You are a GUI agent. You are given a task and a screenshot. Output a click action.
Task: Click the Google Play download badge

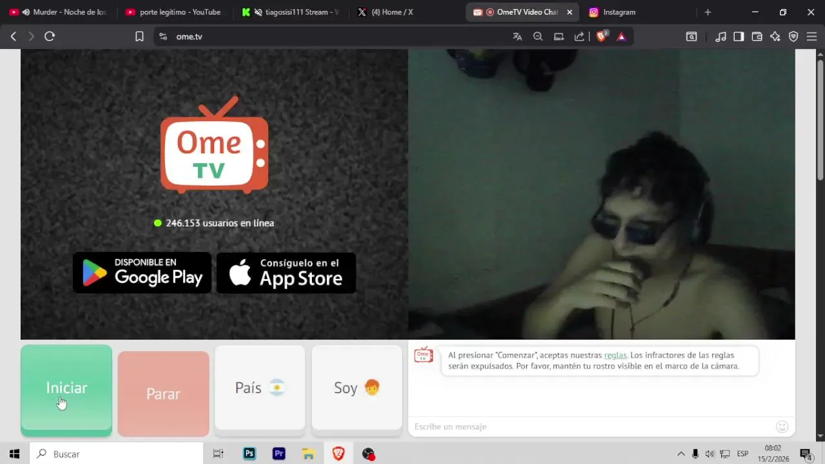tap(142, 273)
